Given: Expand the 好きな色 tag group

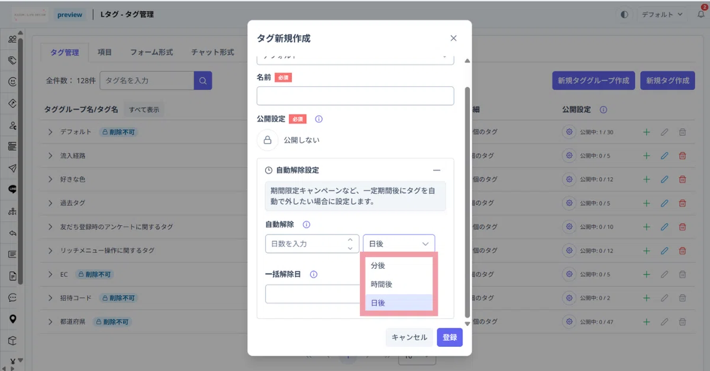Looking at the screenshot, I should click(x=51, y=179).
